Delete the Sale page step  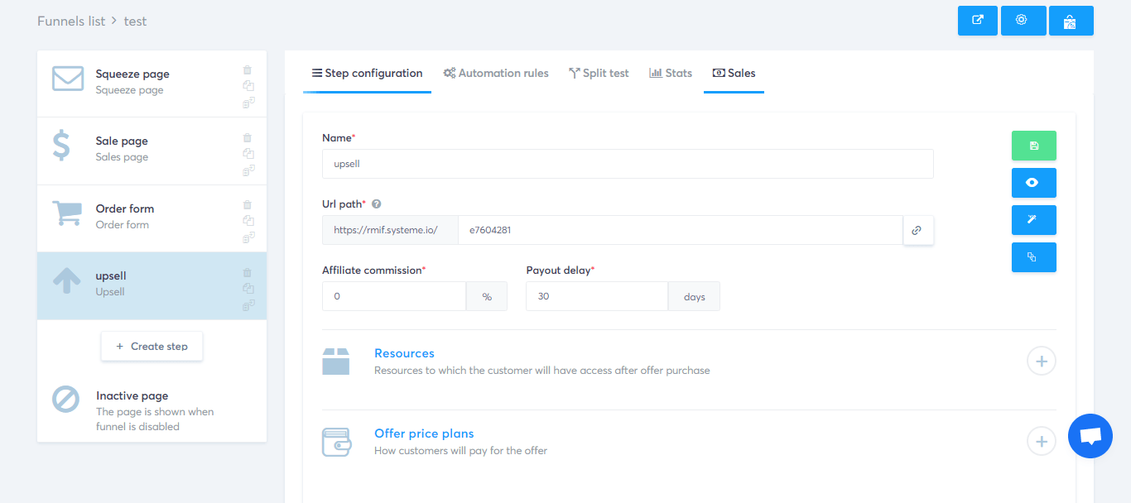click(x=248, y=137)
